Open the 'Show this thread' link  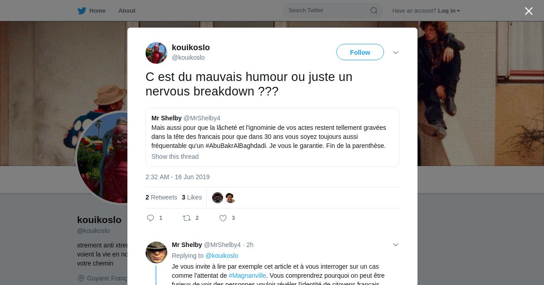tap(175, 157)
